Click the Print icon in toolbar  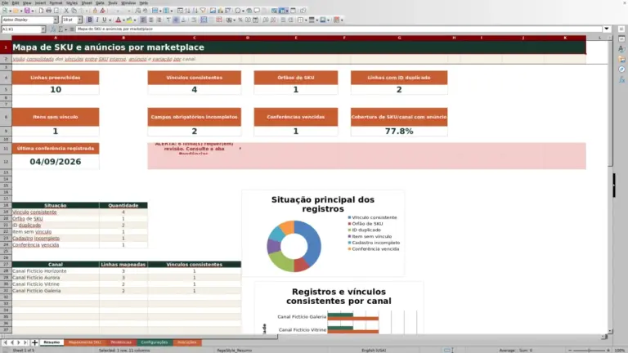pos(48,11)
